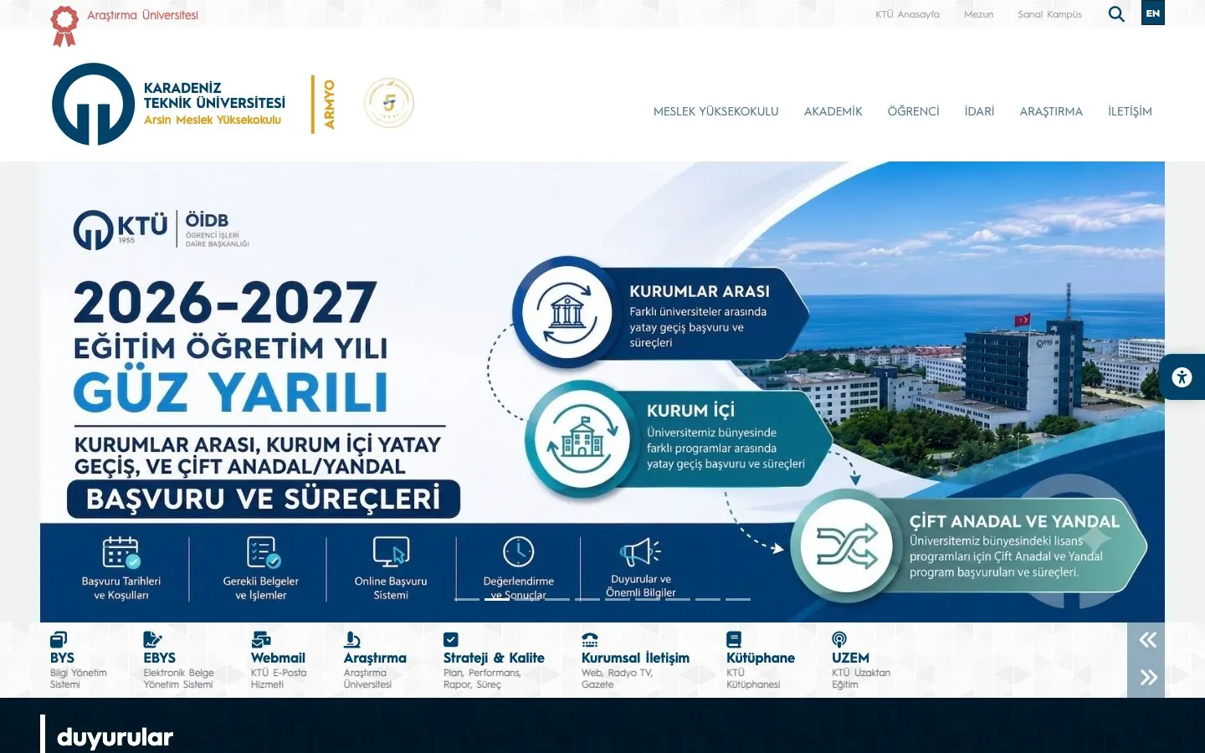Viewport: 1205px width, 753px height.
Task: Open the UZEM distance education icon
Action: 839,640
